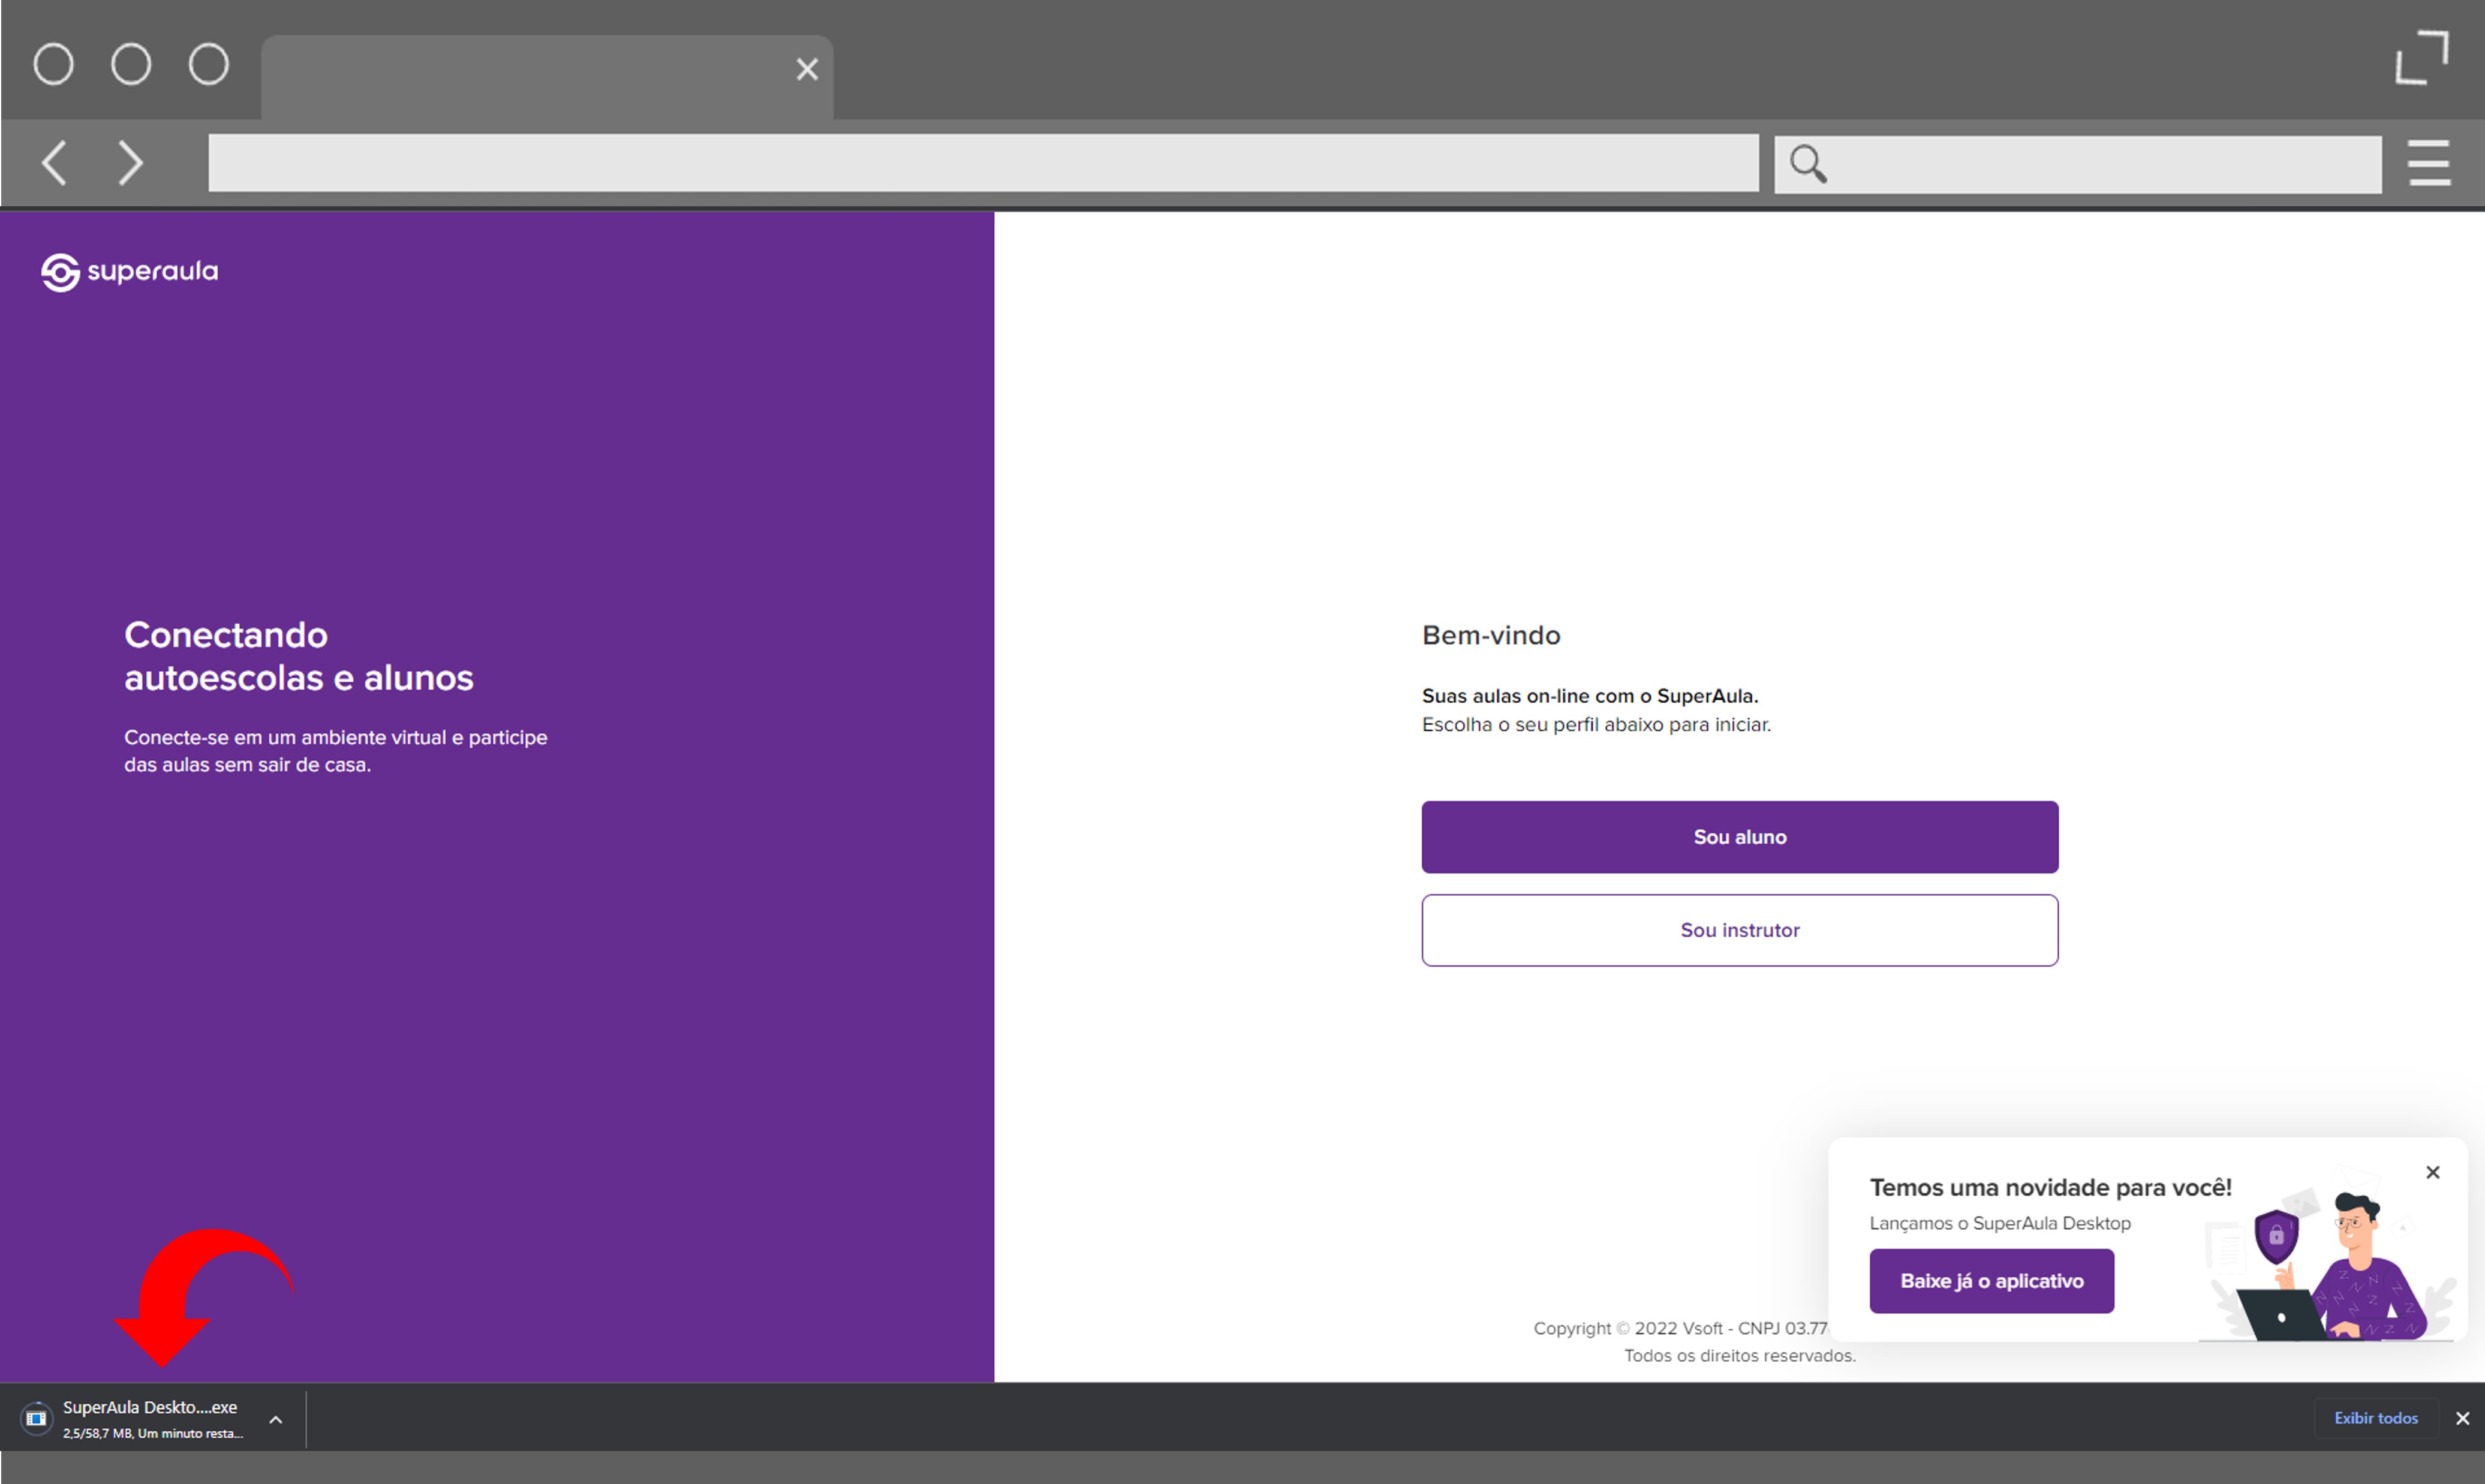
Task: Click the magnifying glass search icon
Action: pos(1808,163)
